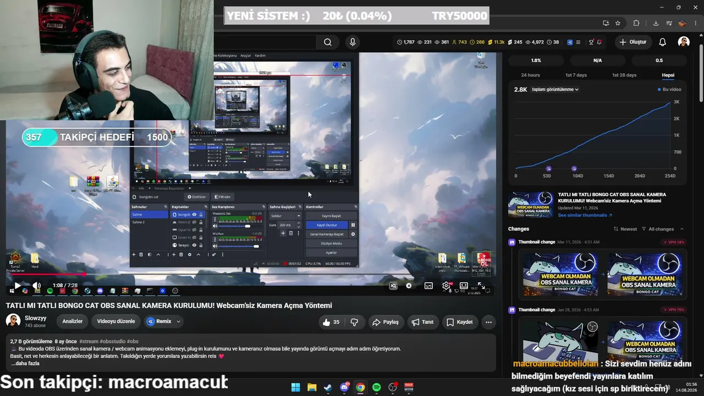The width and height of the screenshot is (704, 396).
Task: Click the chart marker near 104D
Action: tap(574, 168)
